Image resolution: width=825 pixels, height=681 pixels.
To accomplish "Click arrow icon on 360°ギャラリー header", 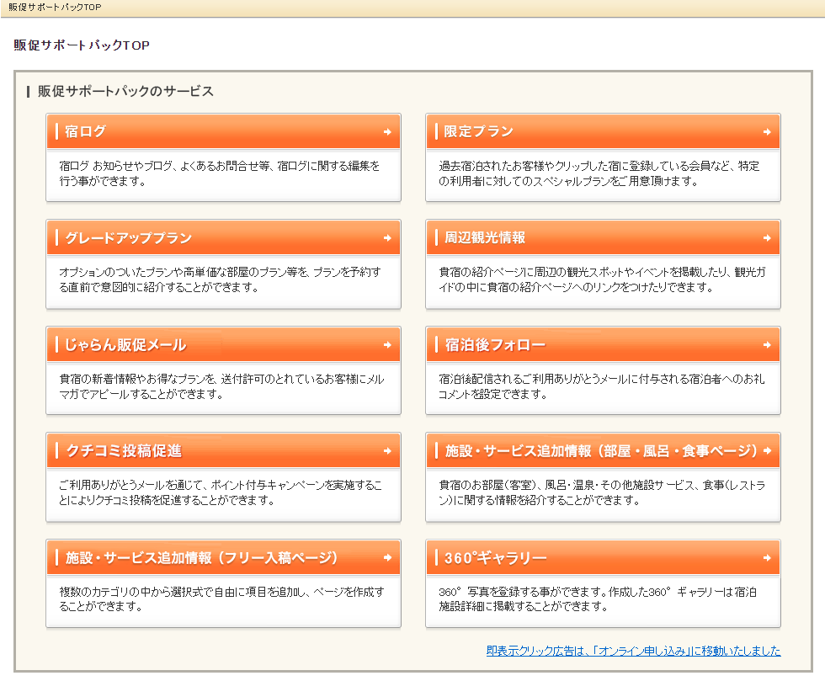I will pyautogui.click(x=767, y=558).
